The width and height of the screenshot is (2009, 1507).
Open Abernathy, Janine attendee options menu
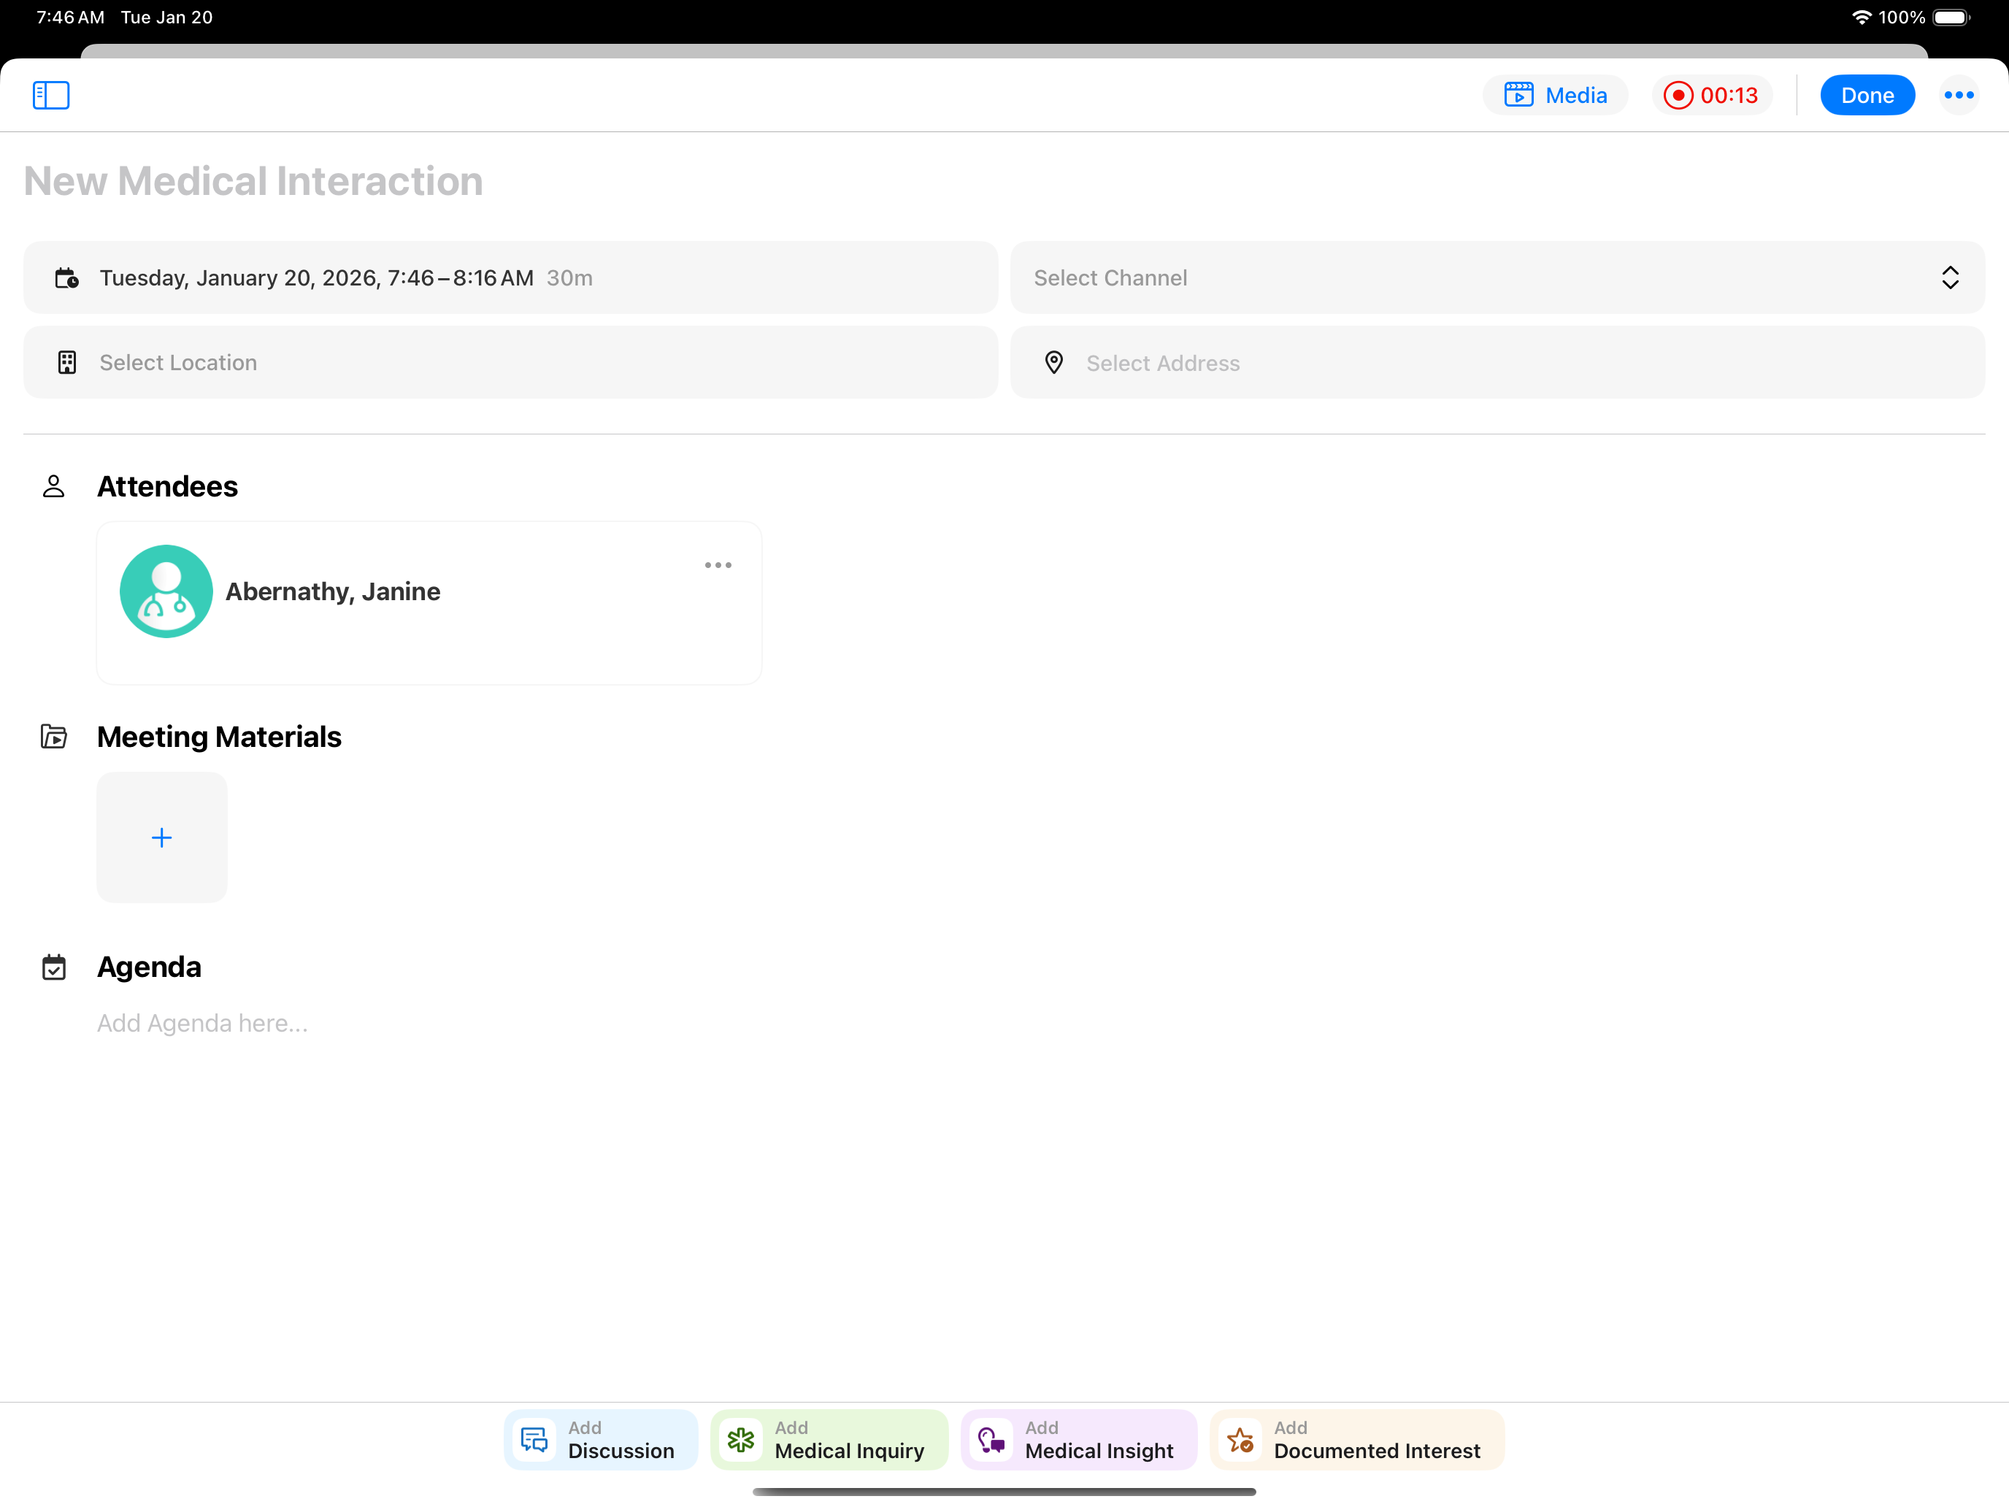click(718, 565)
